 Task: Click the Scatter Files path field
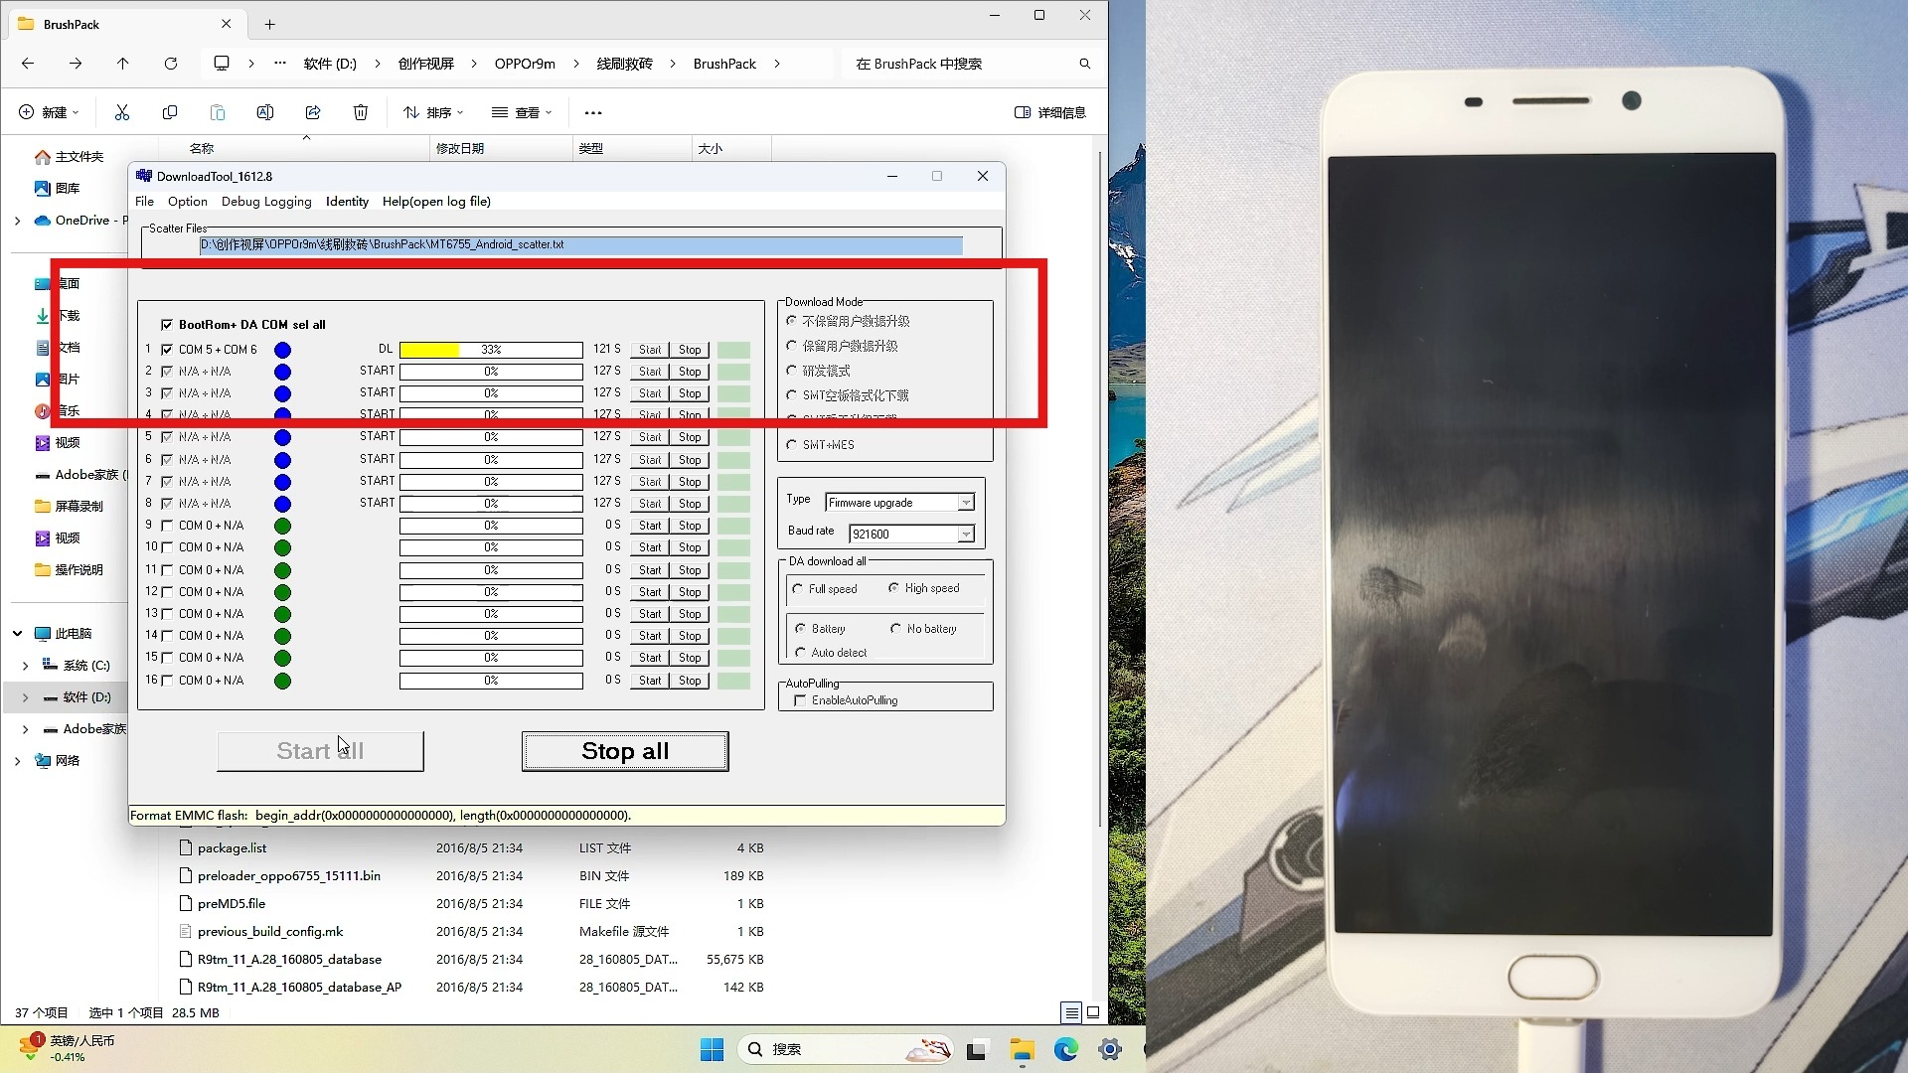(x=581, y=244)
